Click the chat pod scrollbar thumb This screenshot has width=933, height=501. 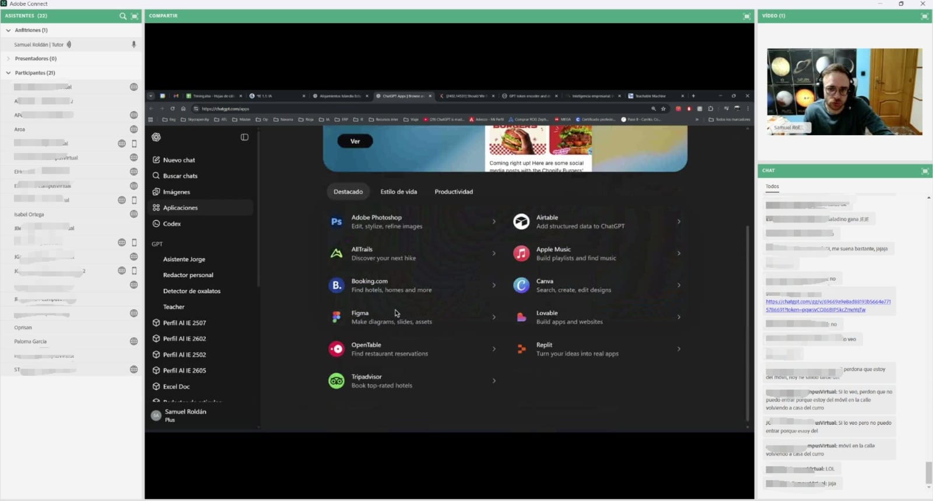(x=928, y=472)
